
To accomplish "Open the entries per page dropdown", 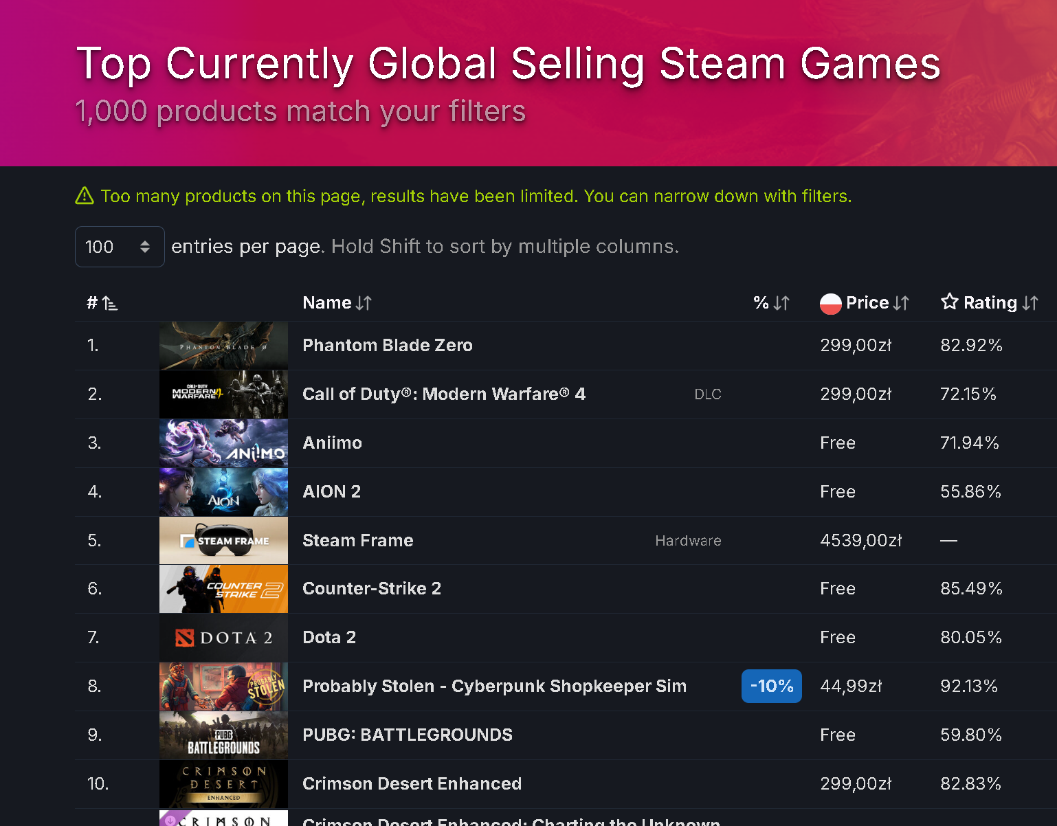I will (120, 247).
